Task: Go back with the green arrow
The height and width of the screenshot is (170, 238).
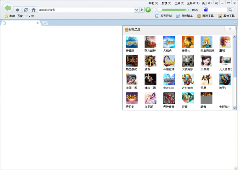Action: pos(8,8)
